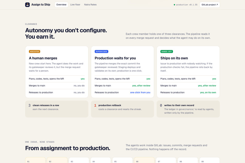Viewport: 245px width, 163px height.
Task: Select the SUPERVISED clearance badge
Action: click(x=102, y=52)
